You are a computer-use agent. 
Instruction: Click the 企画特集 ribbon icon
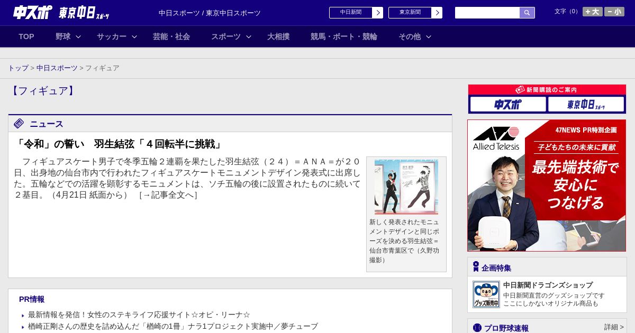click(476, 267)
